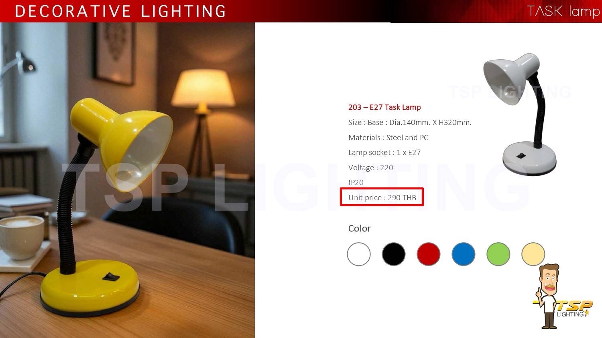Click the Lamp socket 1 x E27 line
Viewport: 602px width, 338px height.
click(384, 152)
